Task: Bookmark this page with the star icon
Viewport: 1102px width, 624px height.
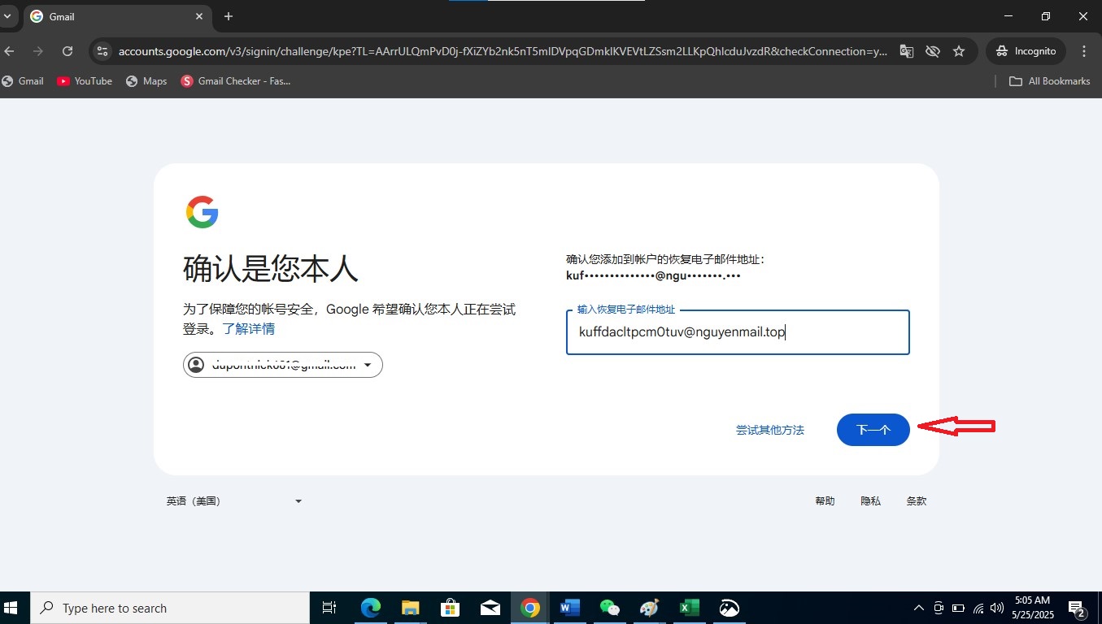Action: 960,50
